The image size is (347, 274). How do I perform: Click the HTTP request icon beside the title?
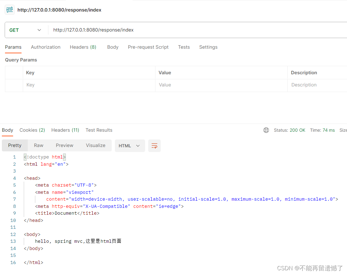tap(9, 10)
